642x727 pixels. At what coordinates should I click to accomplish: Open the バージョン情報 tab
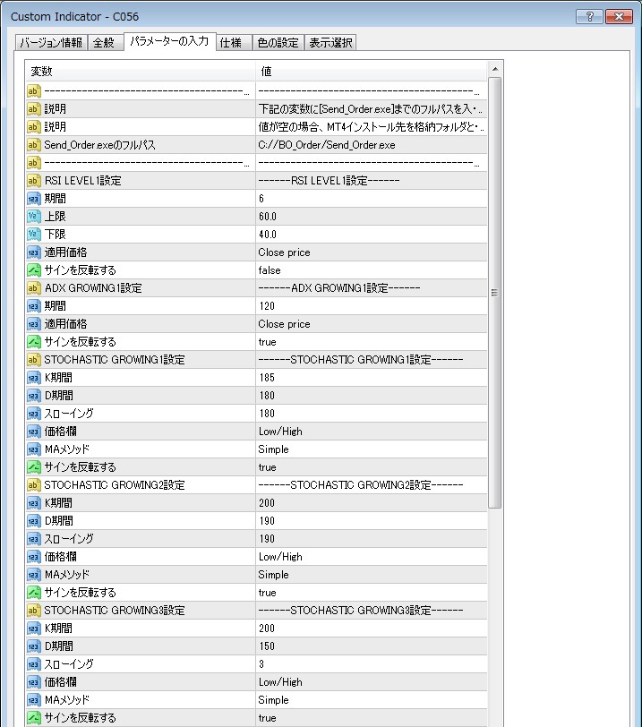pos(51,43)
